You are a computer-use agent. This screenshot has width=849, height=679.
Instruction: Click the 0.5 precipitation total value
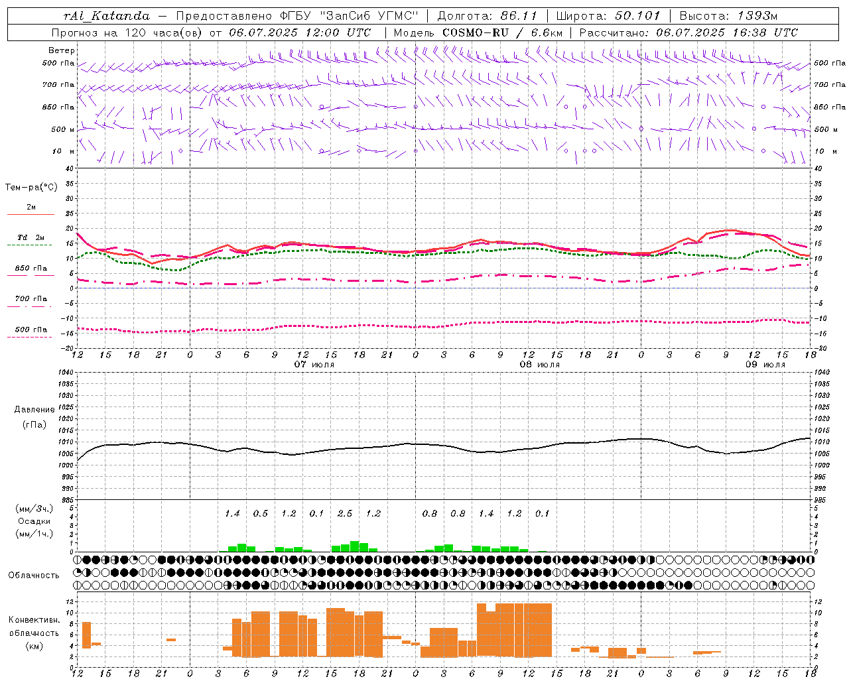pyautogui.click(x=260, y=513)
